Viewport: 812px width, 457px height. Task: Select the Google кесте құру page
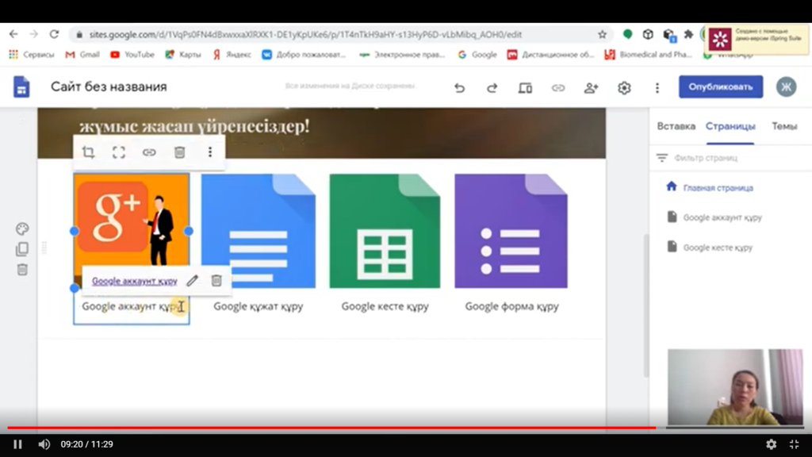[x=717, y=248]
